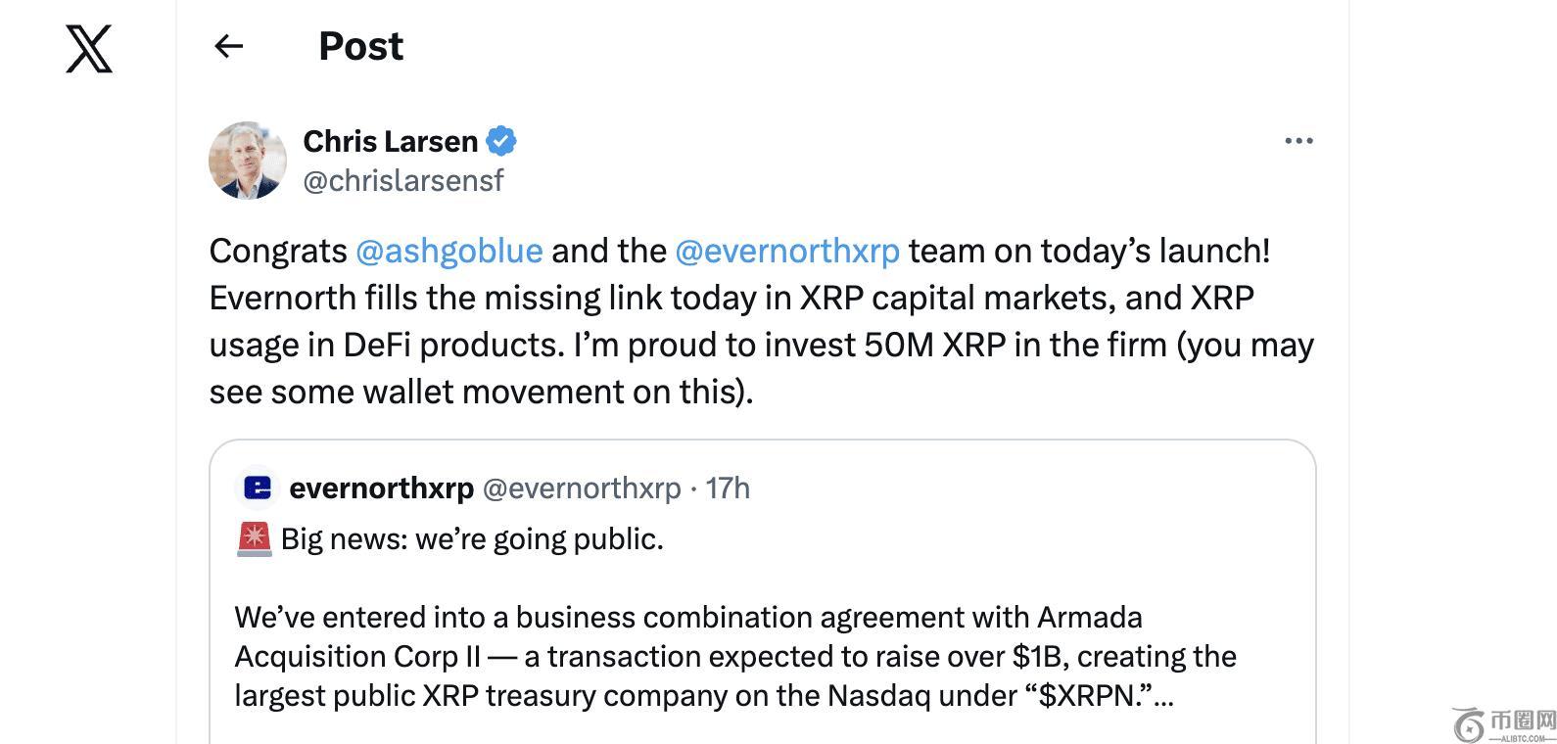1557x744 pixels.
Task: Open the three-dot more options menu
Action: (1298, 141)
